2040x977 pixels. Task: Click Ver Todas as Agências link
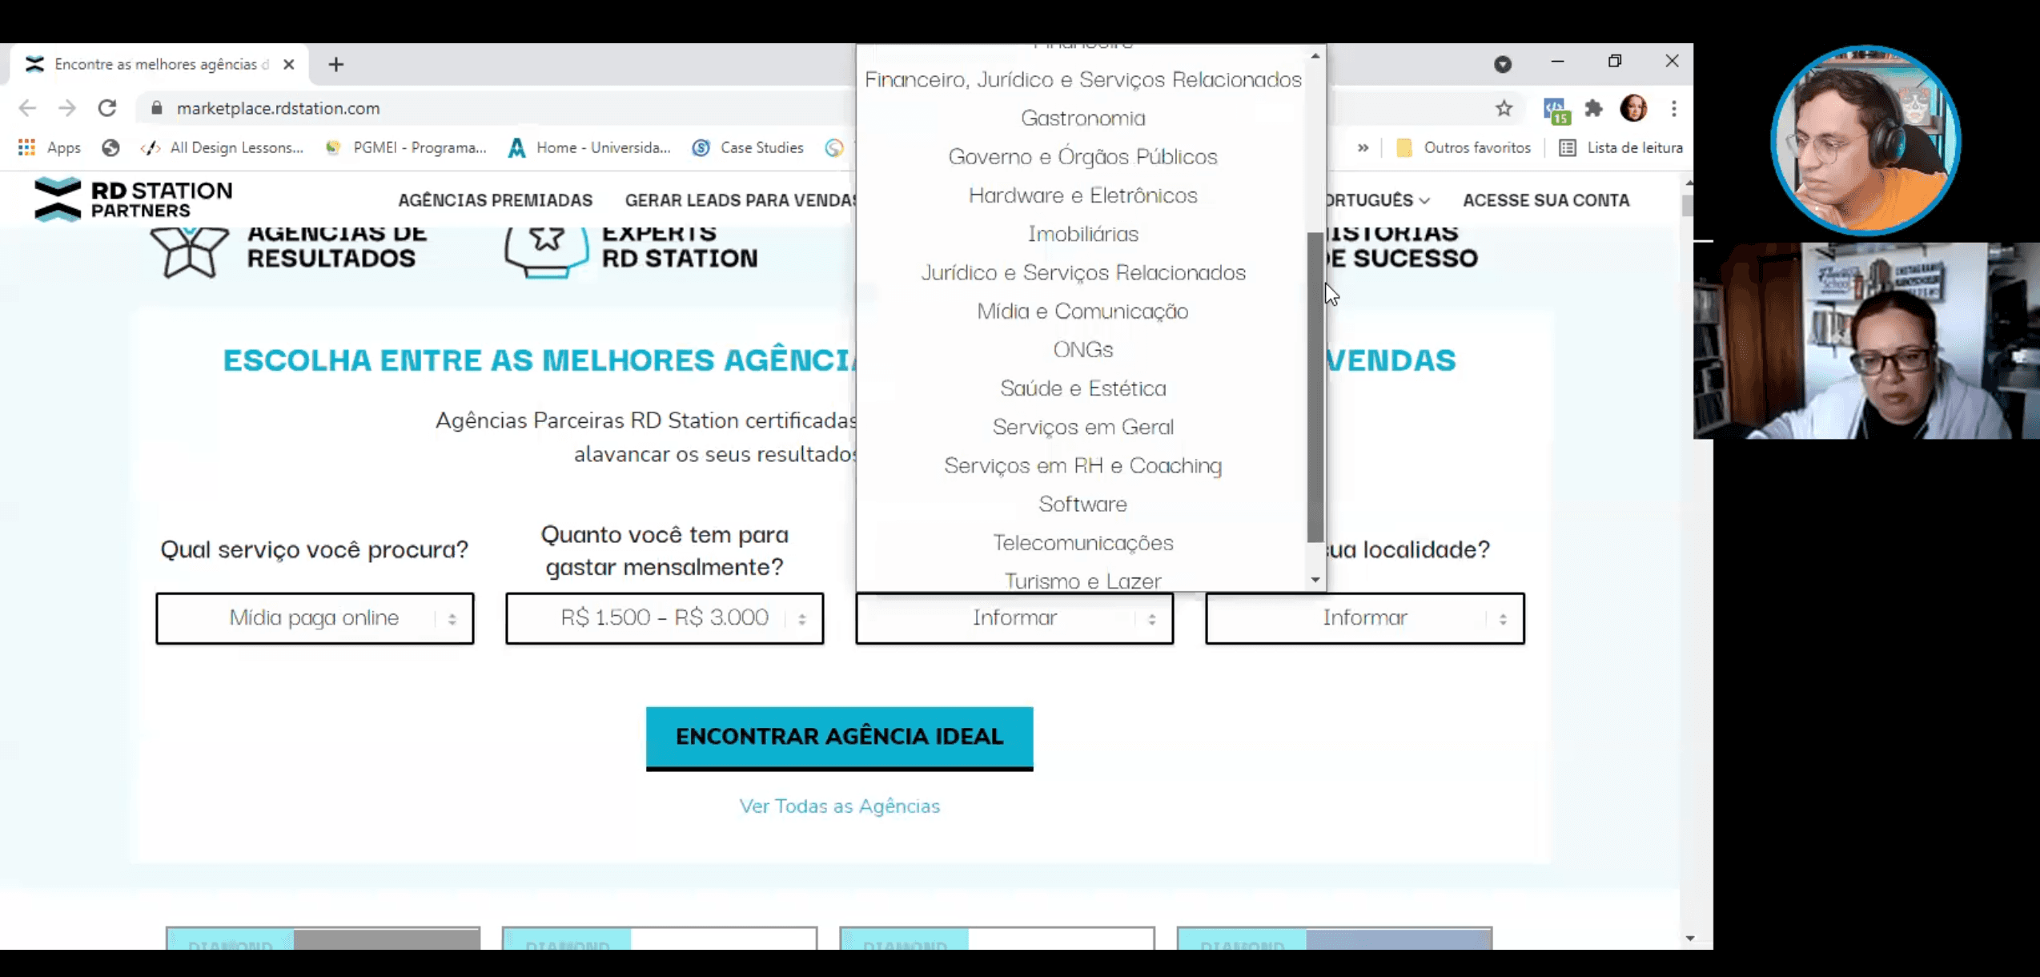click(839, 806)
